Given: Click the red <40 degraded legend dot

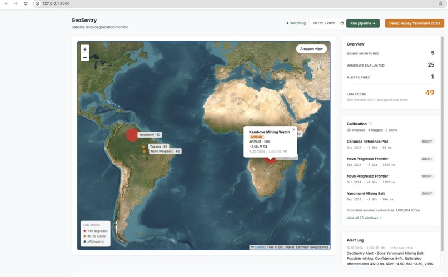Looking at the screenshot, I should coord(84,231).
